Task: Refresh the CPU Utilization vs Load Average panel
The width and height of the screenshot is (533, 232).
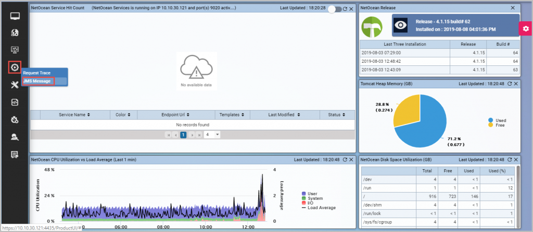Action: (345, 159)
